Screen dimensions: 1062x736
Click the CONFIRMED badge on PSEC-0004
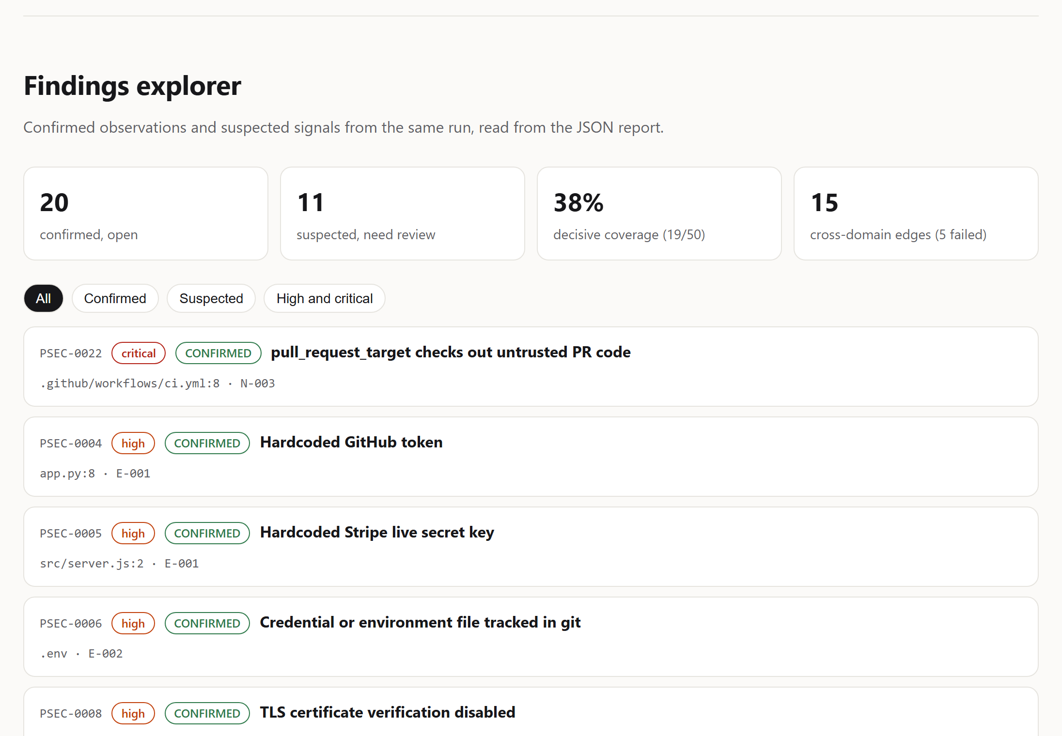[x=207, y=443]
